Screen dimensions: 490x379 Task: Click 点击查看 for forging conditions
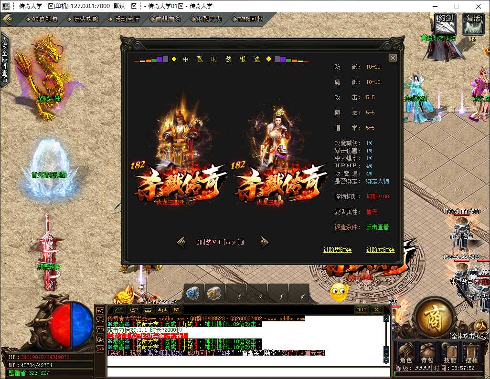[x=377, y=227]
